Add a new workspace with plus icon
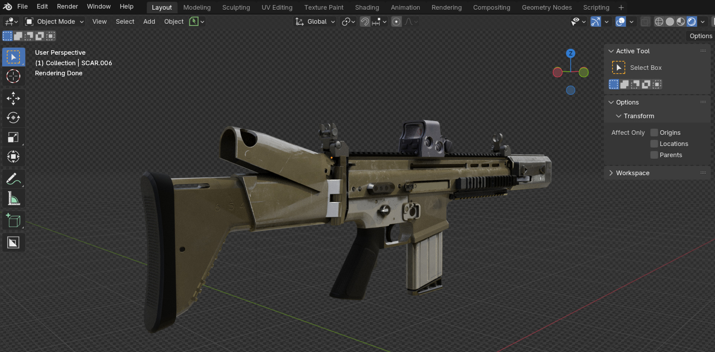 [x=621, y=7]
